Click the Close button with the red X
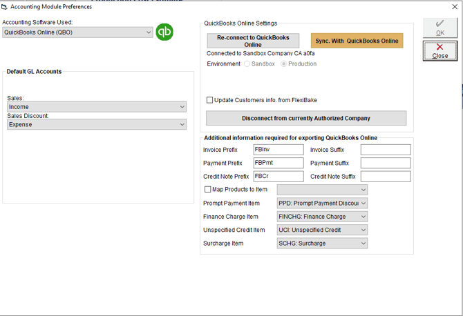This screenshot has height=316, width=463. coord(440,51)
